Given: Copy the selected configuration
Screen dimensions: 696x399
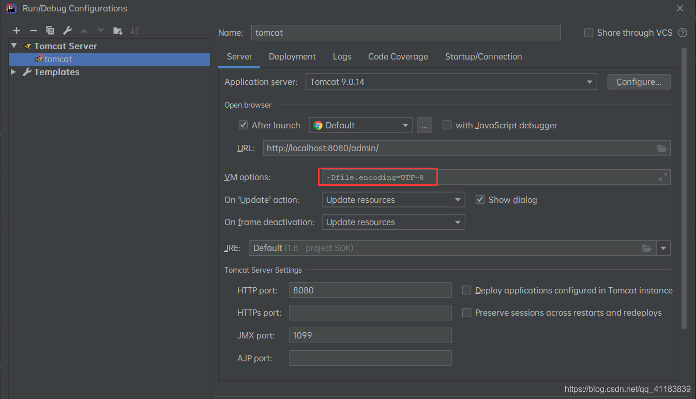Looking at the screenshot, I should [x=50, y=31].
